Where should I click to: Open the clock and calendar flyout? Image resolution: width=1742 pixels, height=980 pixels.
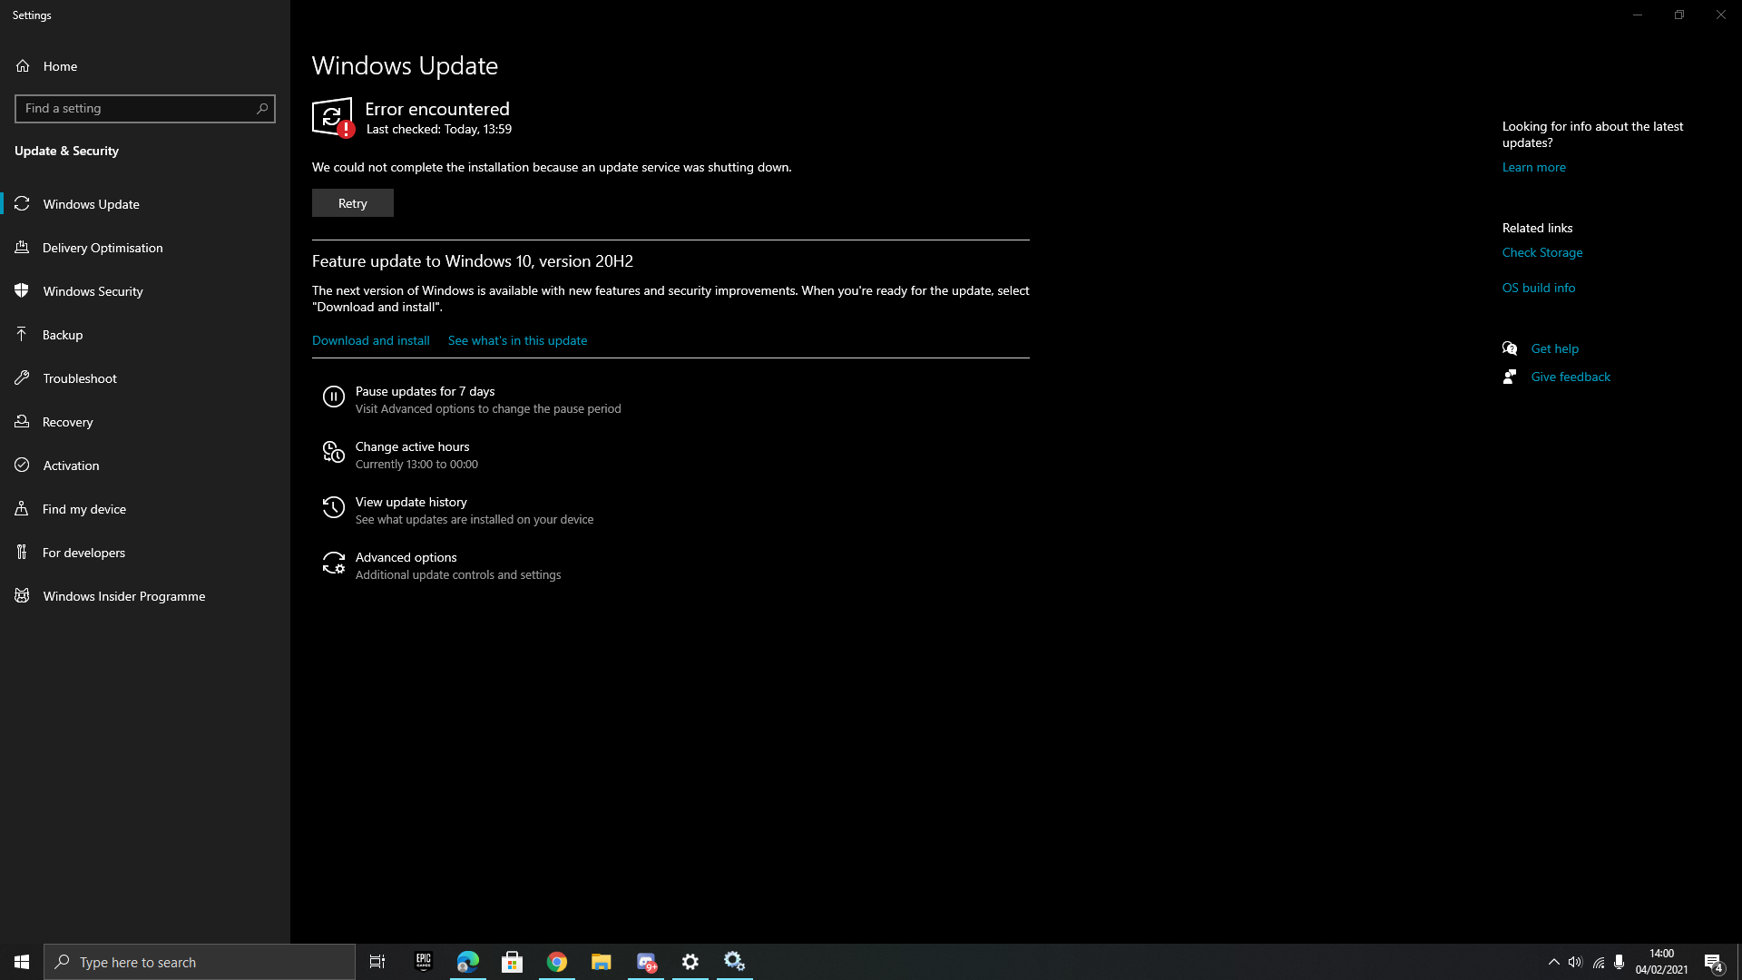tap(1661, 962)
